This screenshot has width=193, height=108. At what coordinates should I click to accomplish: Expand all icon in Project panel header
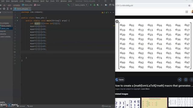pos(8,9)
